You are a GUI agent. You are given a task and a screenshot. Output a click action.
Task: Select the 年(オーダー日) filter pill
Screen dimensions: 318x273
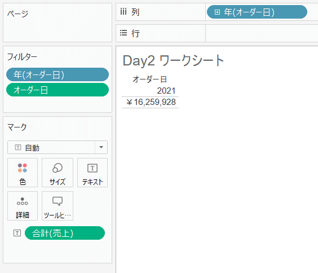[58, 74]
